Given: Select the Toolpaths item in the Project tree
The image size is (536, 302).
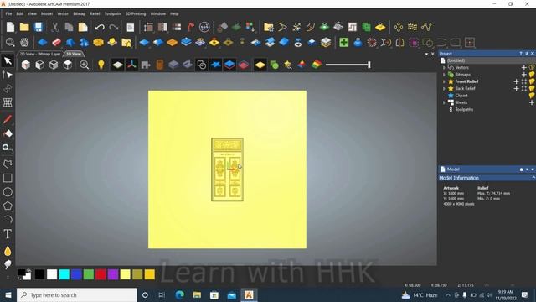Looking at the screenshot, I should click(464, 110).
